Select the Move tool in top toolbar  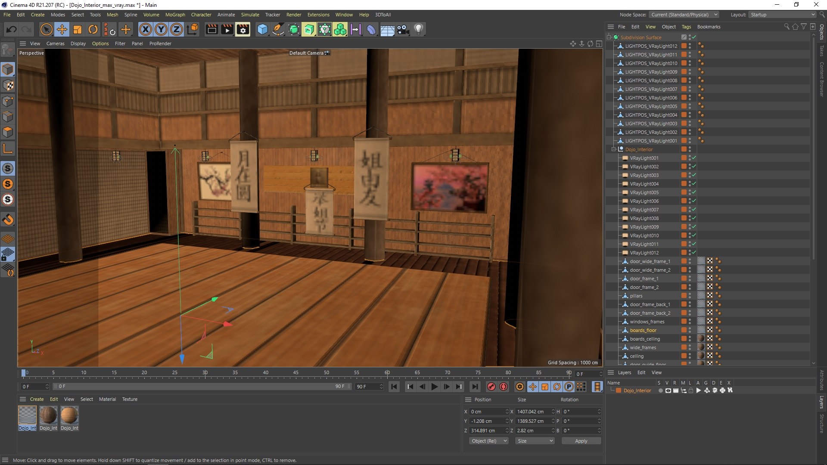[x=62, y=29]
